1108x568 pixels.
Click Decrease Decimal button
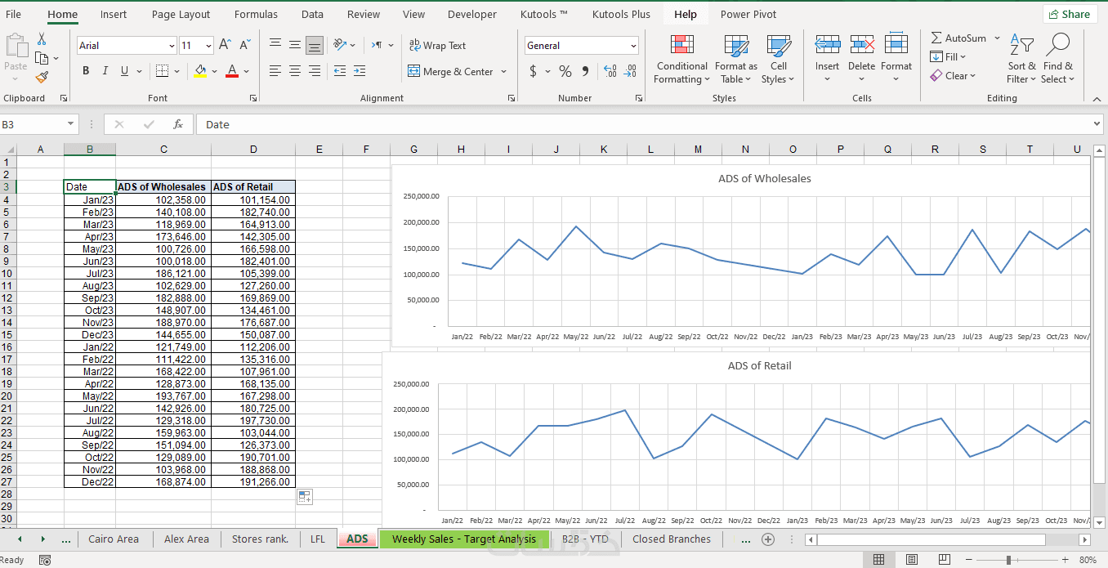(x=630, y=71)
